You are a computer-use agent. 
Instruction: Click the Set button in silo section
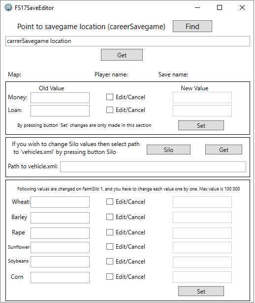[x=201, y=291]
